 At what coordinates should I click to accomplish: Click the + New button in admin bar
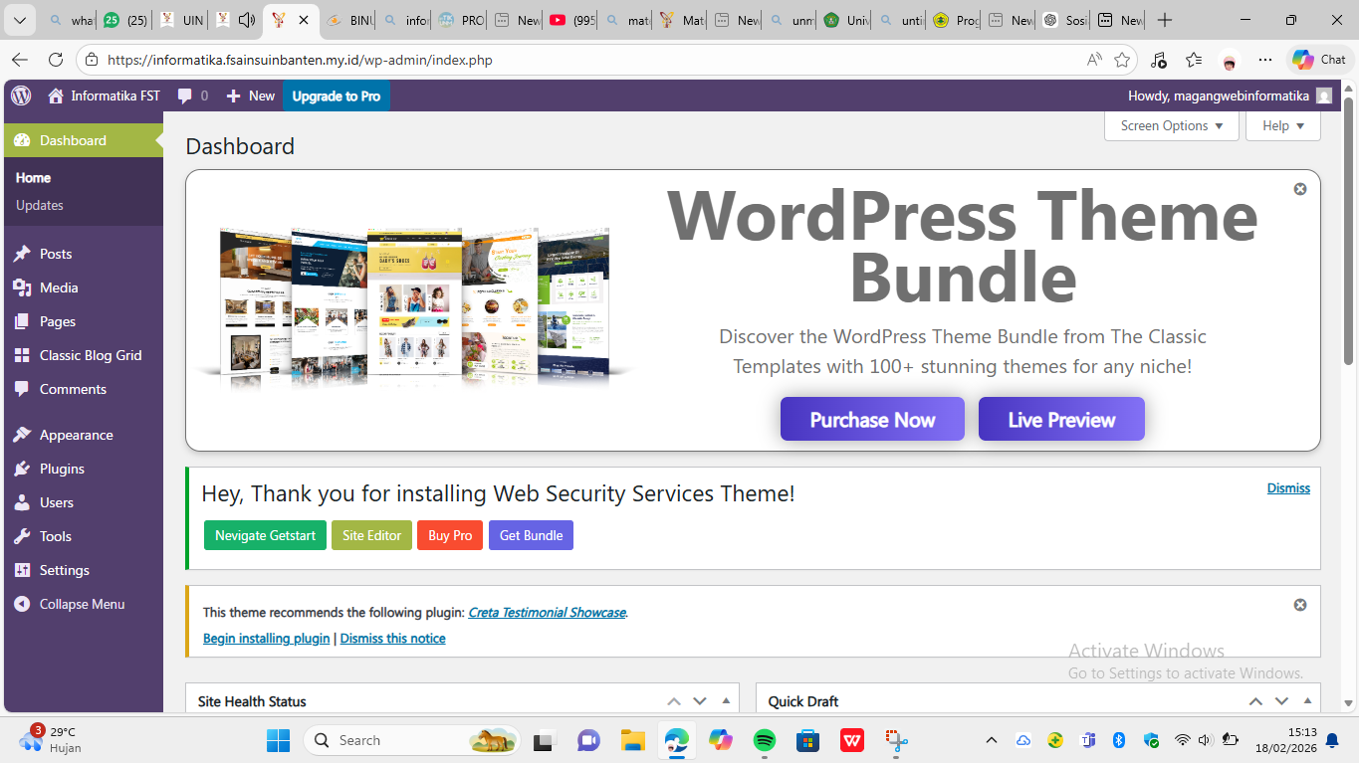(x=250, y=95)
